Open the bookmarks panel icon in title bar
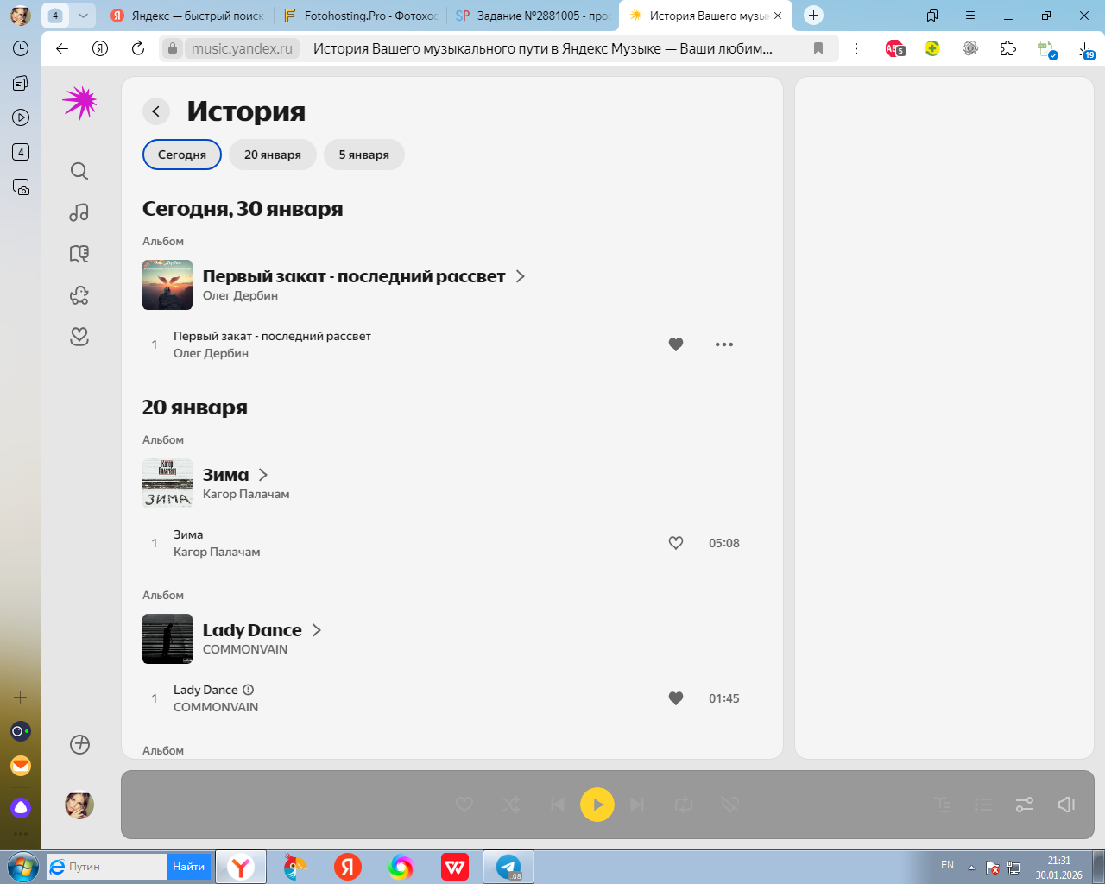Screen dimensions: 1105x884 [x=932, y=16]
